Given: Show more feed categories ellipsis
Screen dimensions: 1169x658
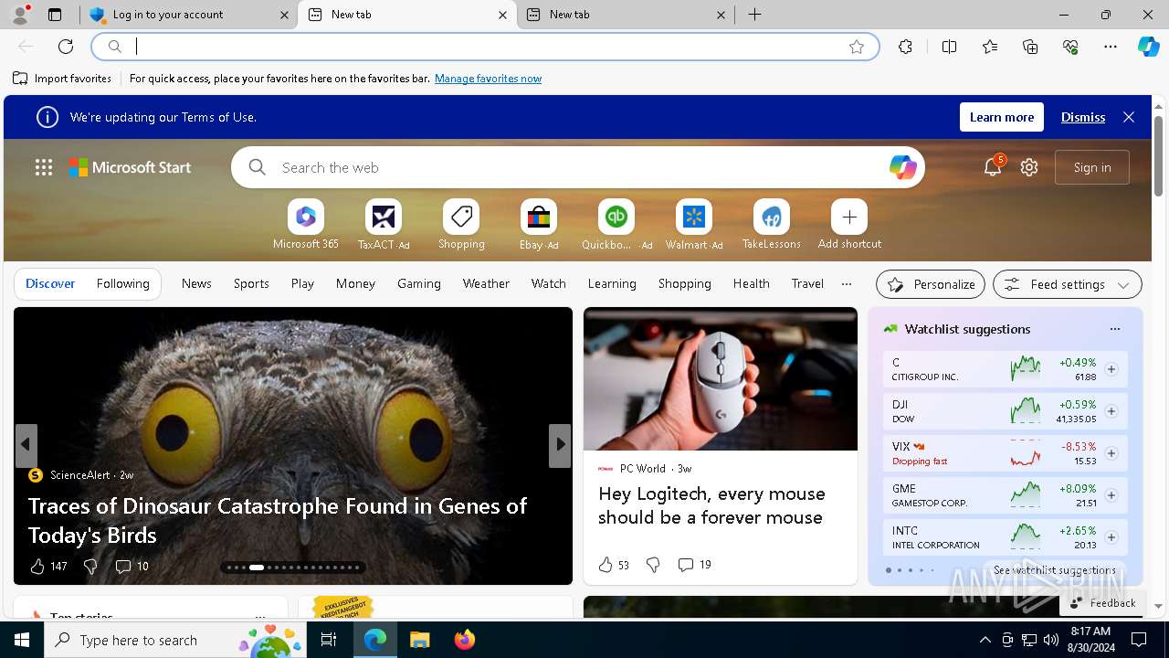Looking at the screenshot, I should tap(847, 283).
